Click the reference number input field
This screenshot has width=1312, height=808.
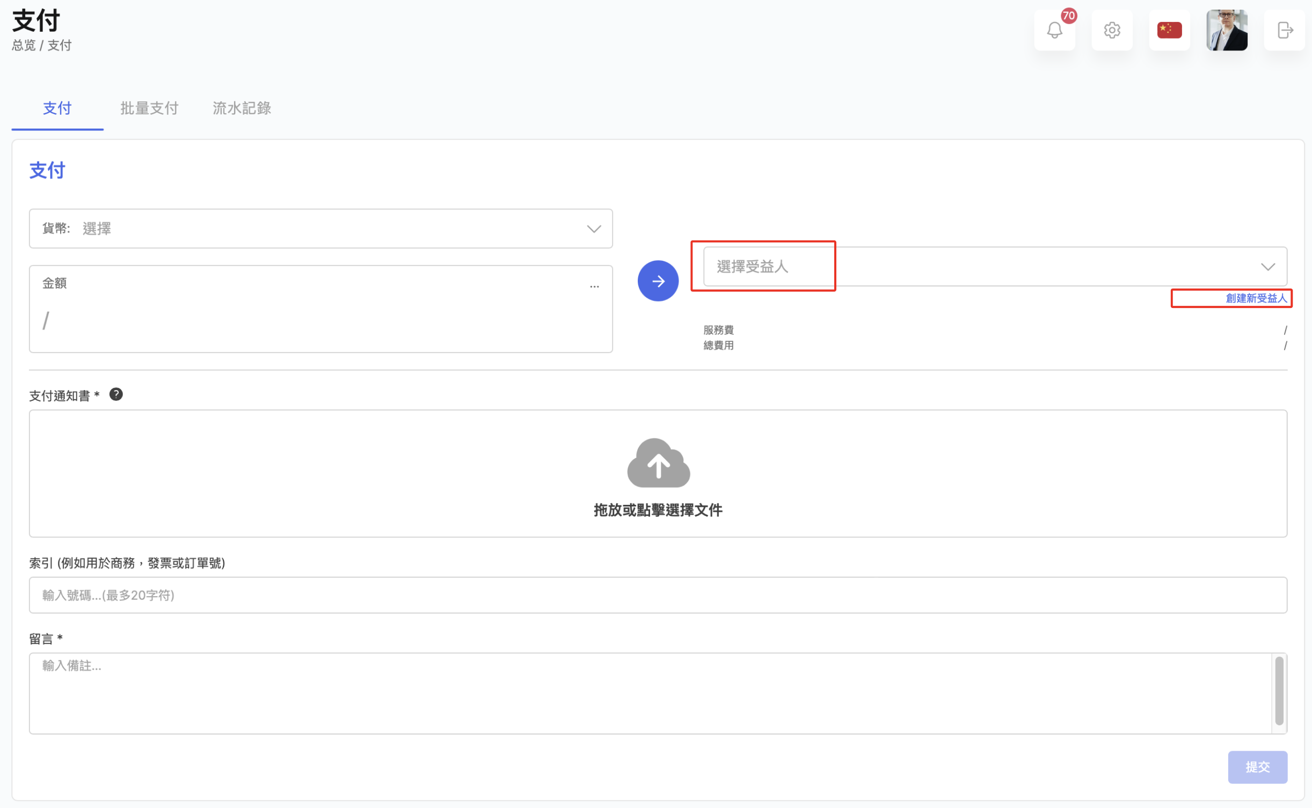pyautogui.click(x=658, y=595)
